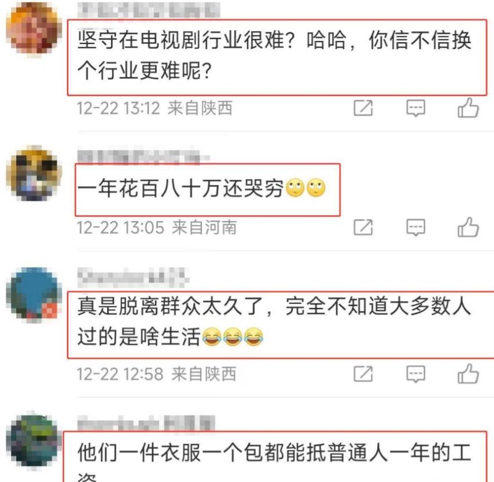
Task: Share the 13:12 comment from 陕西
Action: [363, 108]
